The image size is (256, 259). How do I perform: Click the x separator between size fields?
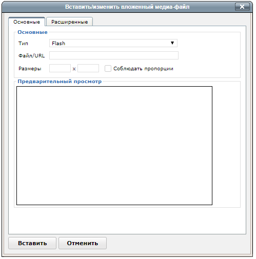point(74,69)
